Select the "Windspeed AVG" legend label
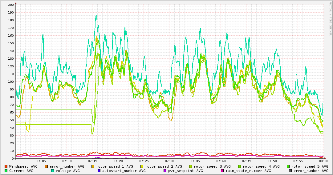The image size is (333, 175). click(x=23, y=166)
